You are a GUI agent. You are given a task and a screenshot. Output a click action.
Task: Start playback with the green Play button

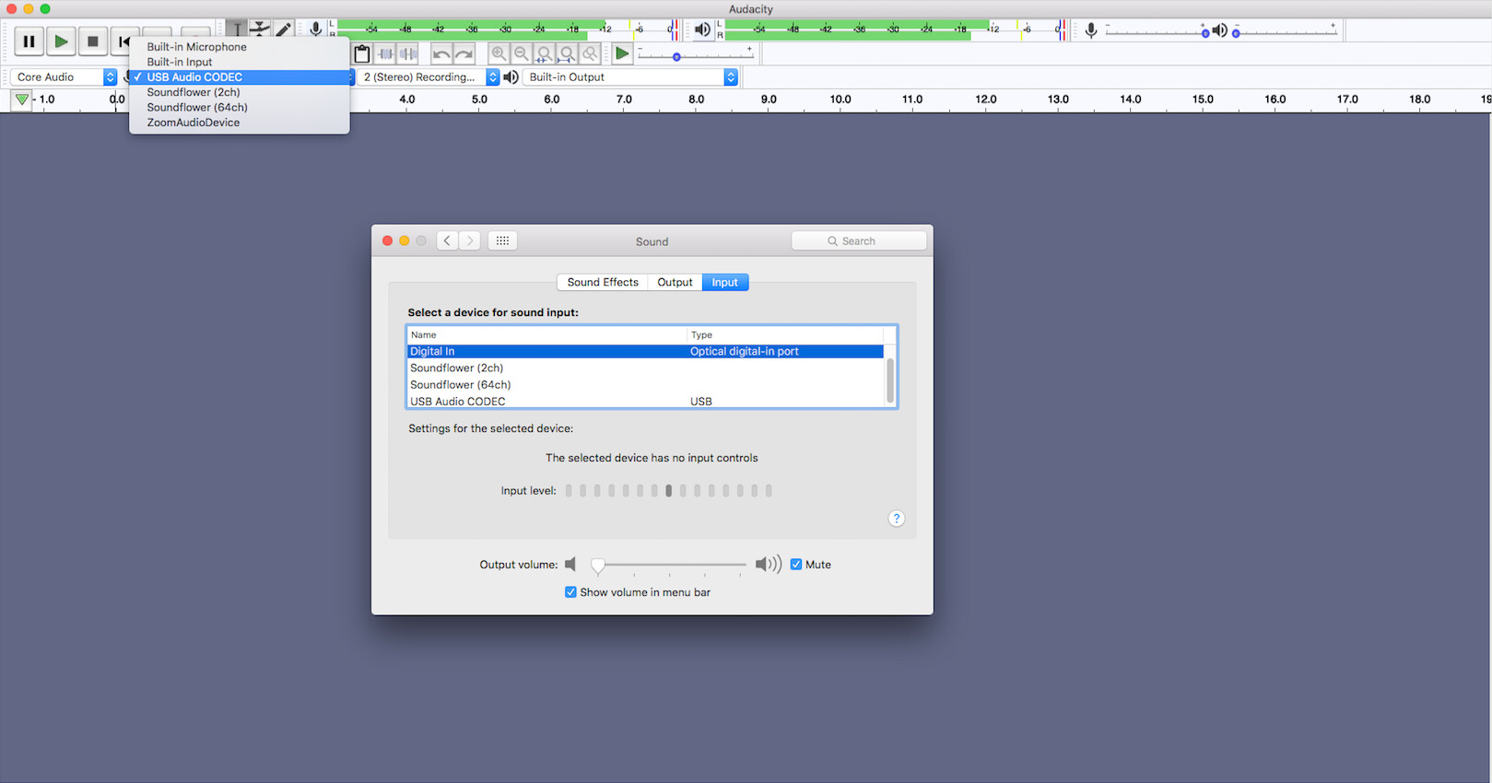point(61,41)
